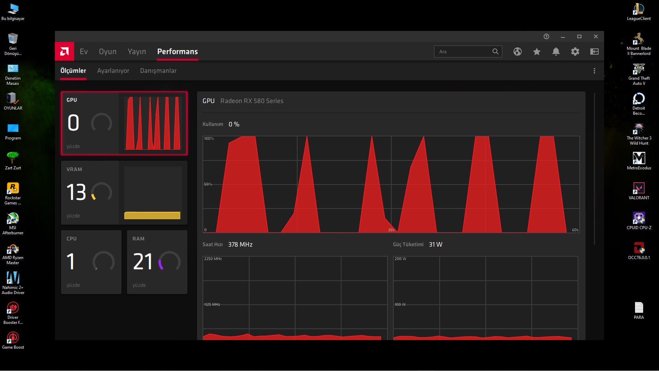Launch Driver Booster desktop icon
The image size is (659, 371).
[x=13, y=313]
